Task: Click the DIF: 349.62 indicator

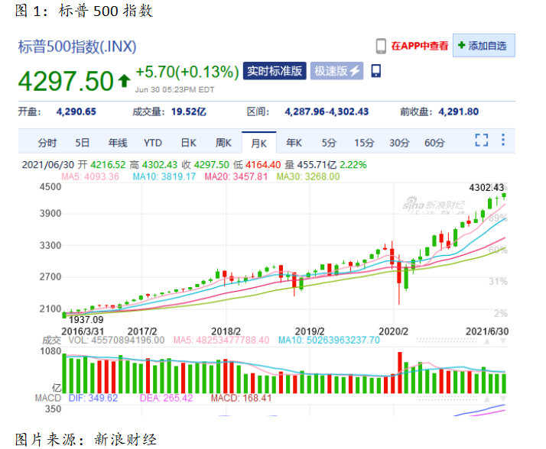Action: [x=93, y=398]
